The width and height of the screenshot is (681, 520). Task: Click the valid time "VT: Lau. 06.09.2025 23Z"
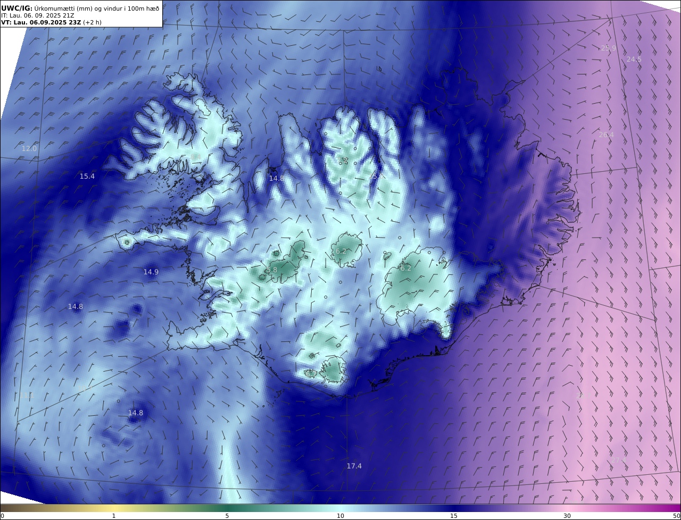tap(41, 22)
